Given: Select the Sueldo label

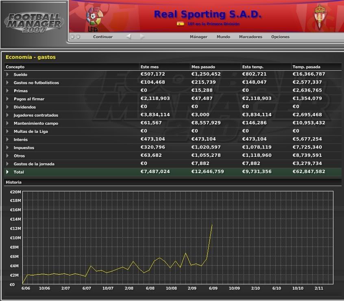Looking at the screenshot, I should pyautogui.click(x=20, y=74).
